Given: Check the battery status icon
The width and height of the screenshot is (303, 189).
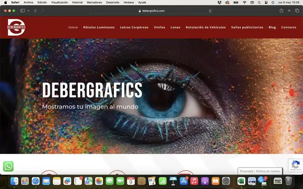Looking at the screenshot, I should (x=236, y=2).
